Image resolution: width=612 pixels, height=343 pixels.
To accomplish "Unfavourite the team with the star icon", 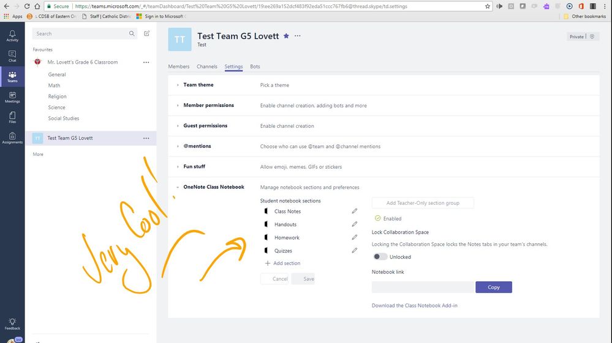I will [286, 36].
